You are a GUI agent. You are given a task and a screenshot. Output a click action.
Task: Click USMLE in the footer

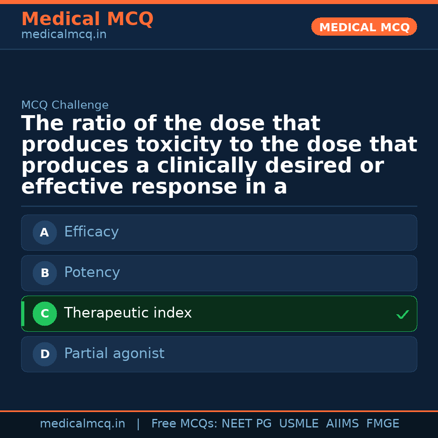298,424
